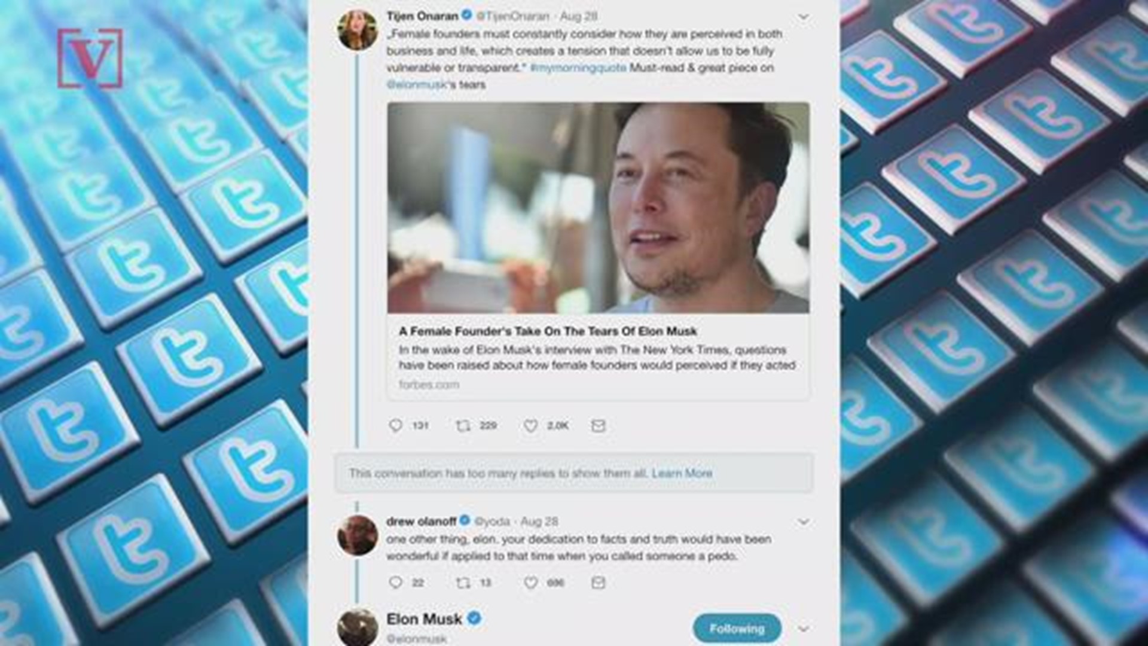Expand options chevron on drew olanoff's tweet
The width and height of the screenshot is (1148, 646).
coord(804,522)
